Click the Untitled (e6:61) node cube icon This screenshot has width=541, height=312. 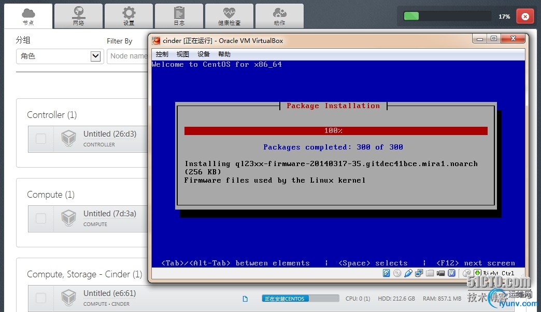pyautogui.click(x=68, y=298)
